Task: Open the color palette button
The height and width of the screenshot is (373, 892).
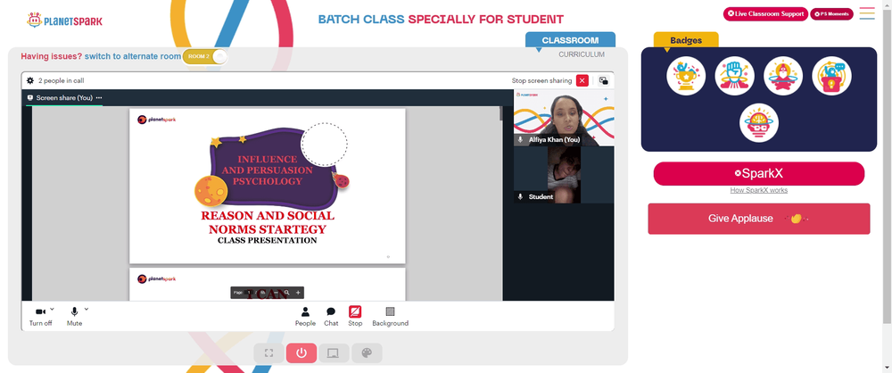Action: 367,353
